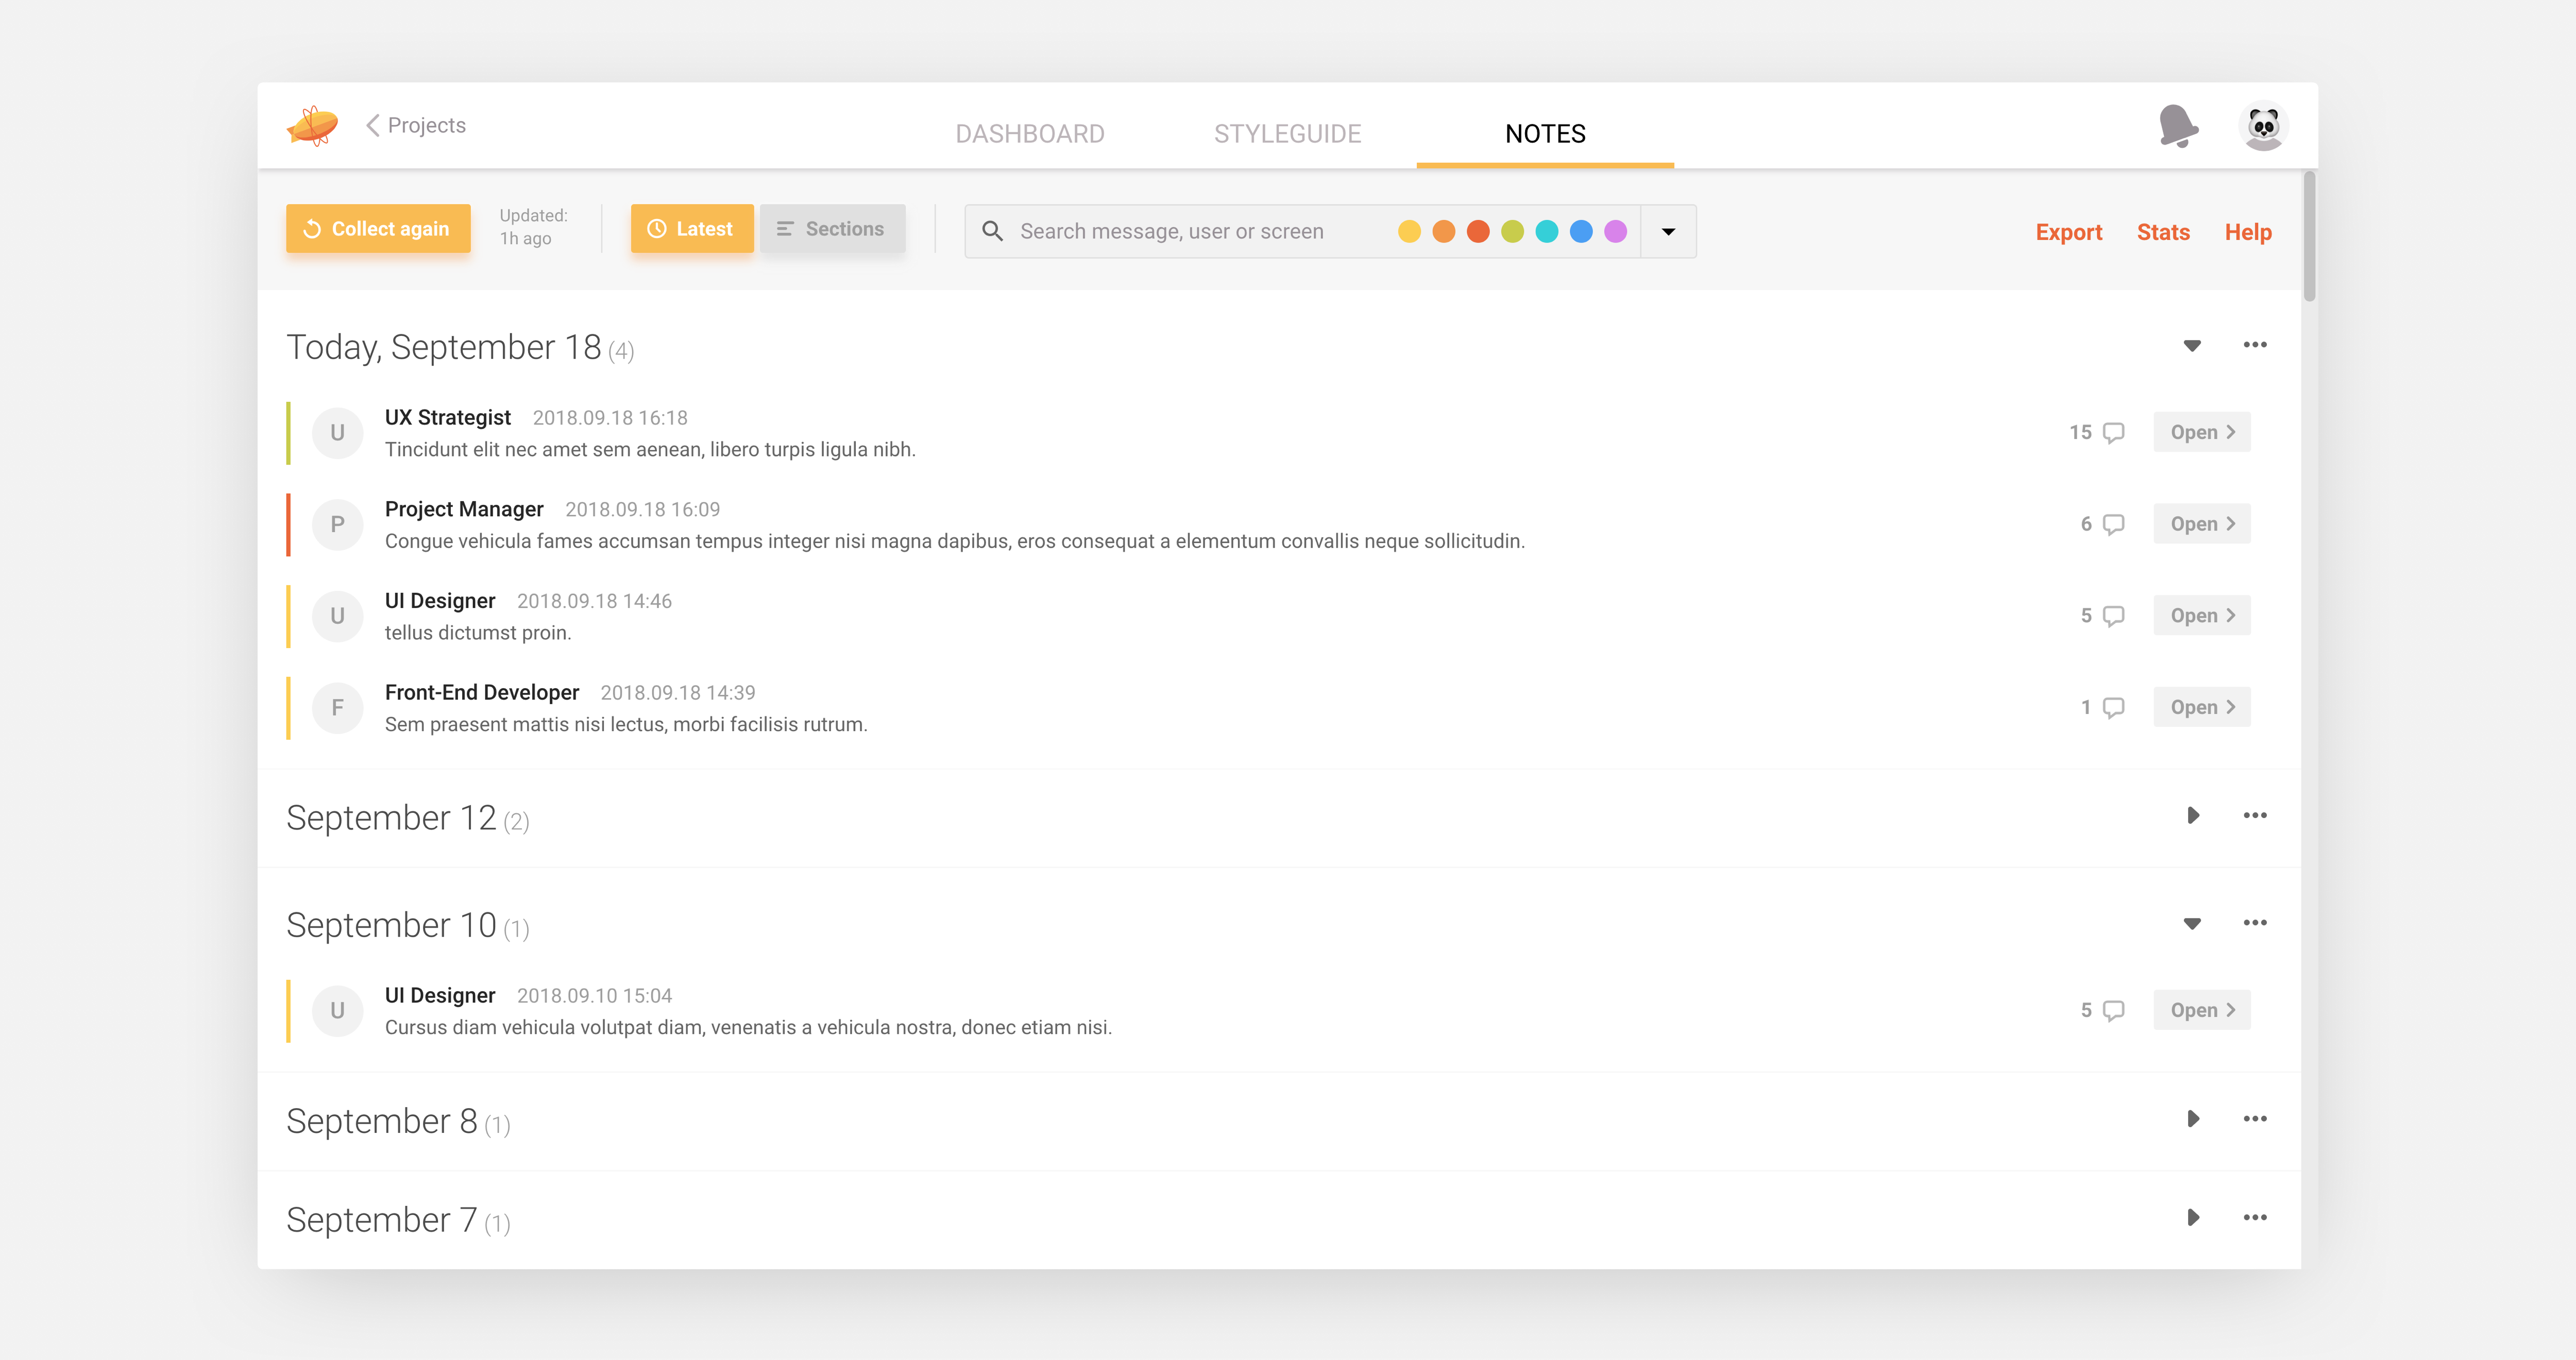View comments on the 15:04 UI Designer note
This screenshot has height=1360, width=2576.
tap(2102, 1010)
